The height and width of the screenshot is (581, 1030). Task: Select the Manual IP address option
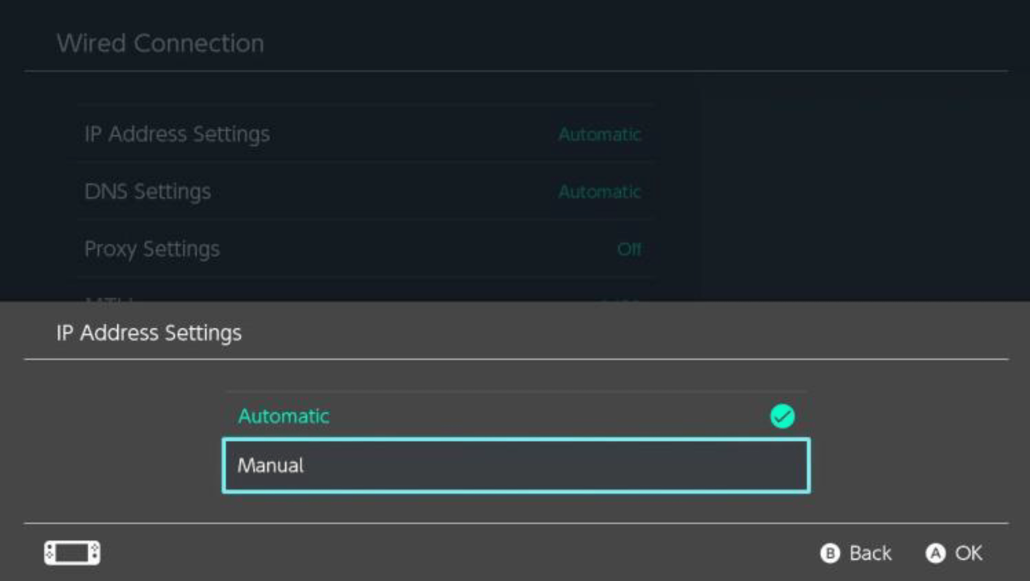coord(516,465)
